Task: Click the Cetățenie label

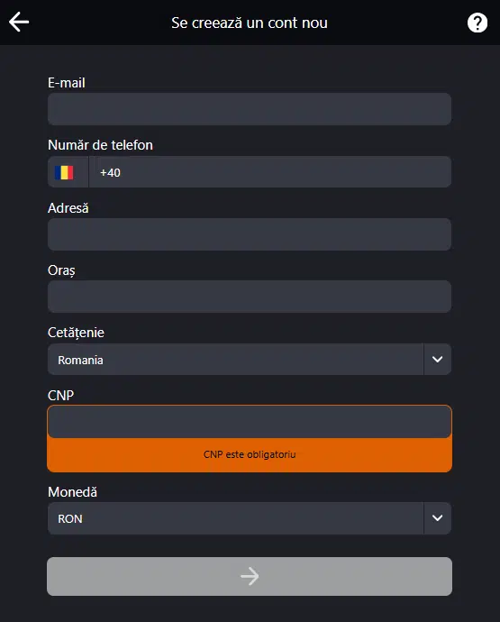Action: 76,333
